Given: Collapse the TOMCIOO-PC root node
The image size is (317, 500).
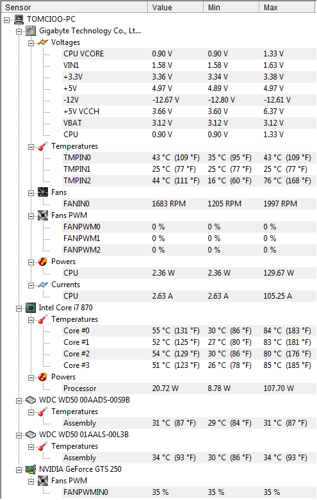Looking at the screenshot, I should (x=7, y=20).
